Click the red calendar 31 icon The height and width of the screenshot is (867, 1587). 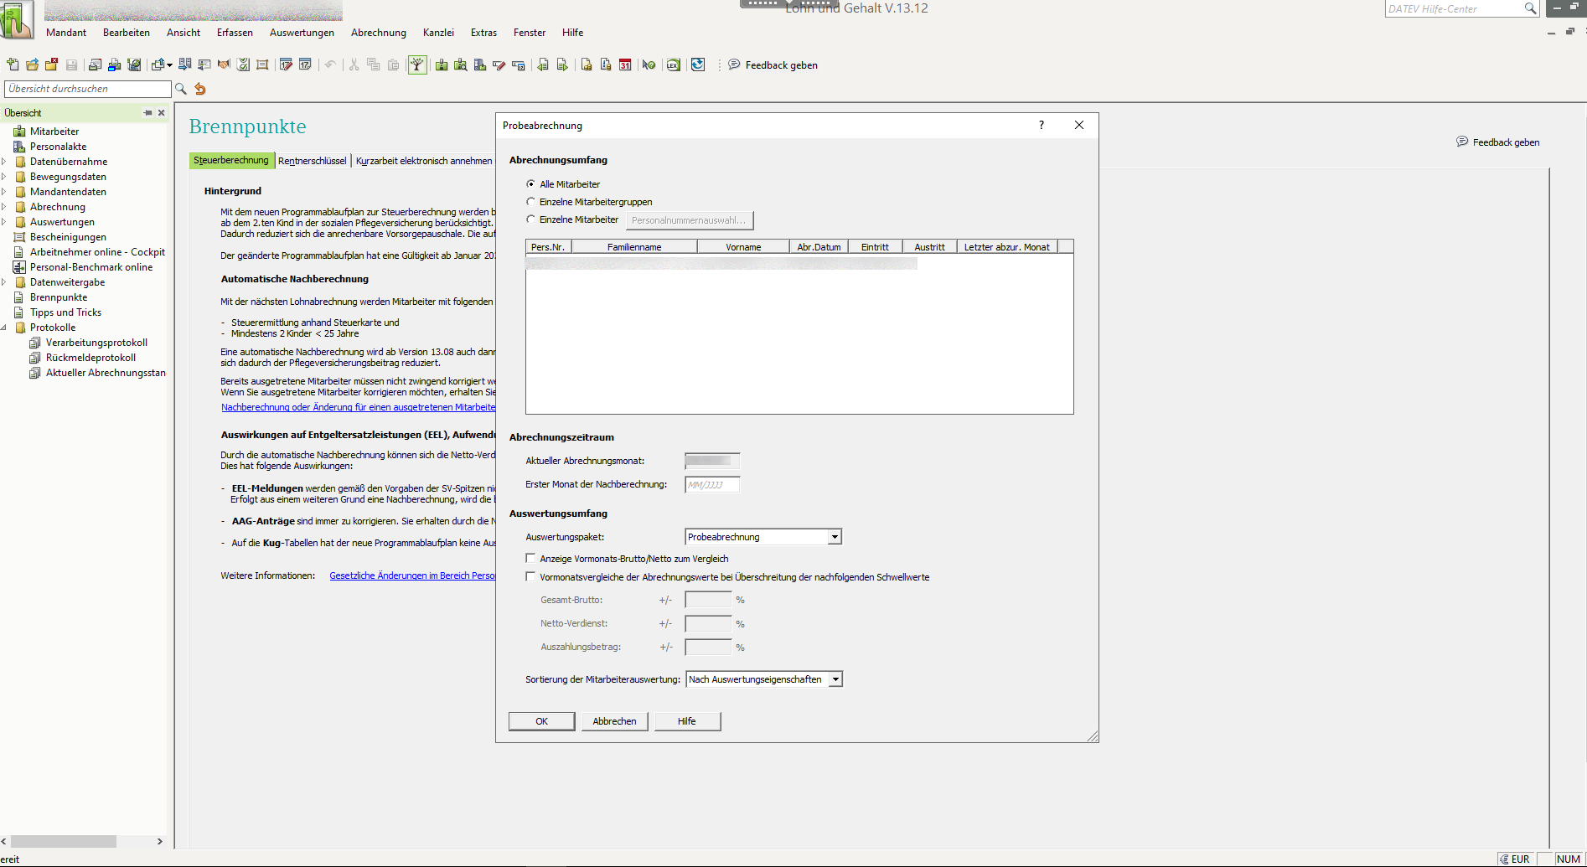pyautogui.click(x=625, y=65)
